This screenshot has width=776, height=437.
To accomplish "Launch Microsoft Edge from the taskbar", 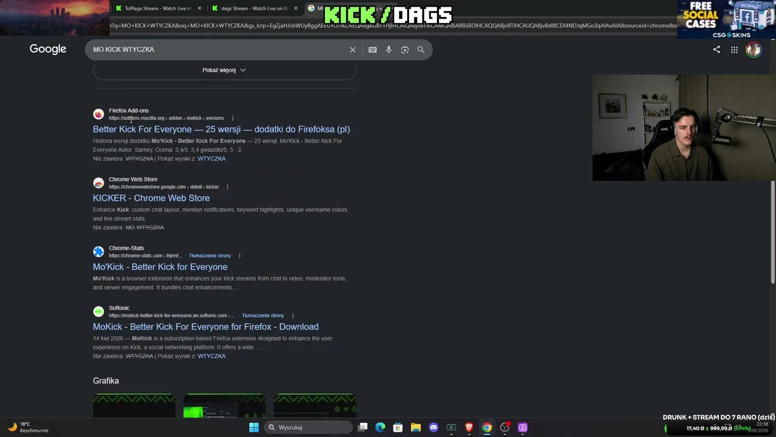I will tap(380, 427).
